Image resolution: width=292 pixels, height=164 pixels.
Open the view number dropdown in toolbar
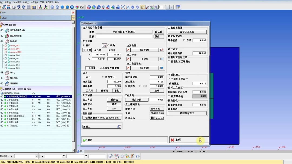pyautogui.click(x=164, y=7)
